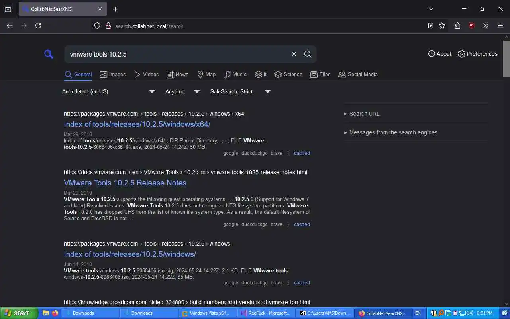Image resolution: width=510 pixels, height=319 pixels.
Task: Open the Extensions puzzle icon
Action: pyautogui.click(x=457, y=26)
